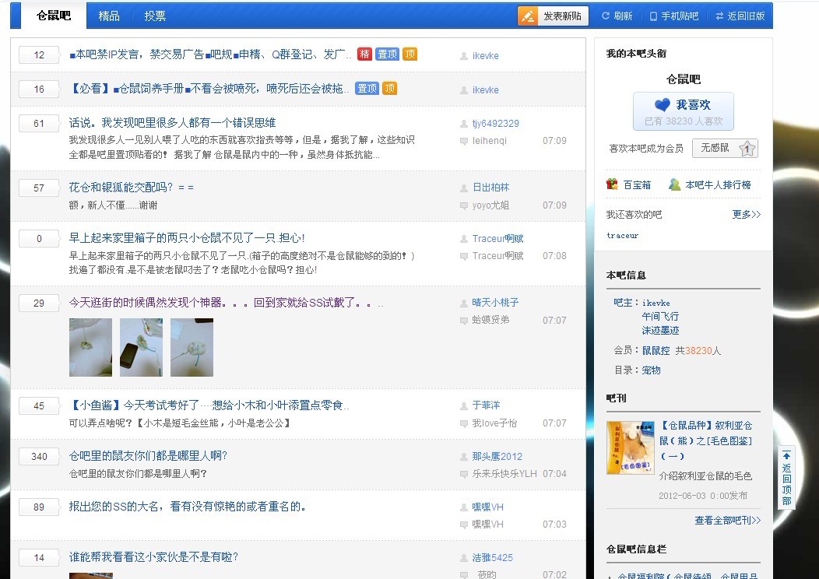Click reply icon beside yoyo尤姐
Screen dimensions: 819x579
tap(463, 205)
